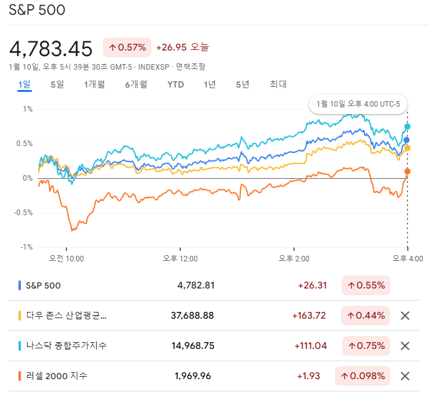
Task: Click the +111.04 change value
Action: point(311,346)
